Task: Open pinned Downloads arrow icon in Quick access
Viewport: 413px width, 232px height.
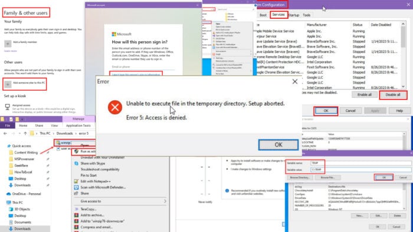Action: [x=11, y=185]
